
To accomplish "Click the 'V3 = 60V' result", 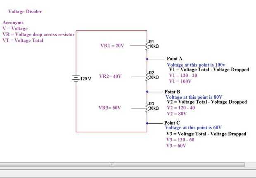I will 176,146.
